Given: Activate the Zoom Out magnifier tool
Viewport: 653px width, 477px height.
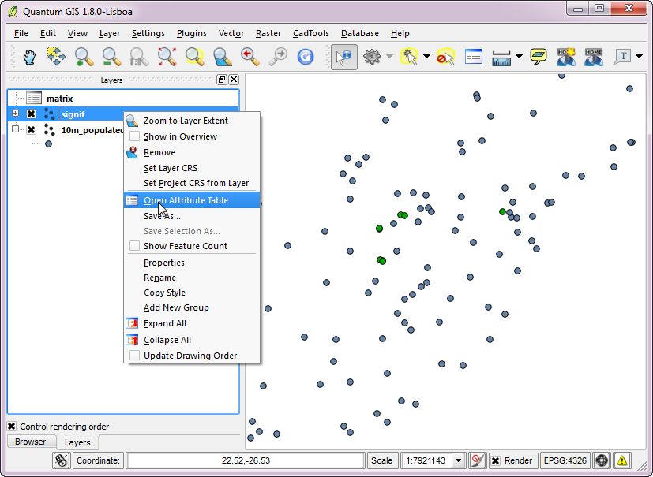Looking at the screenshot, I should tap(111, 57).
